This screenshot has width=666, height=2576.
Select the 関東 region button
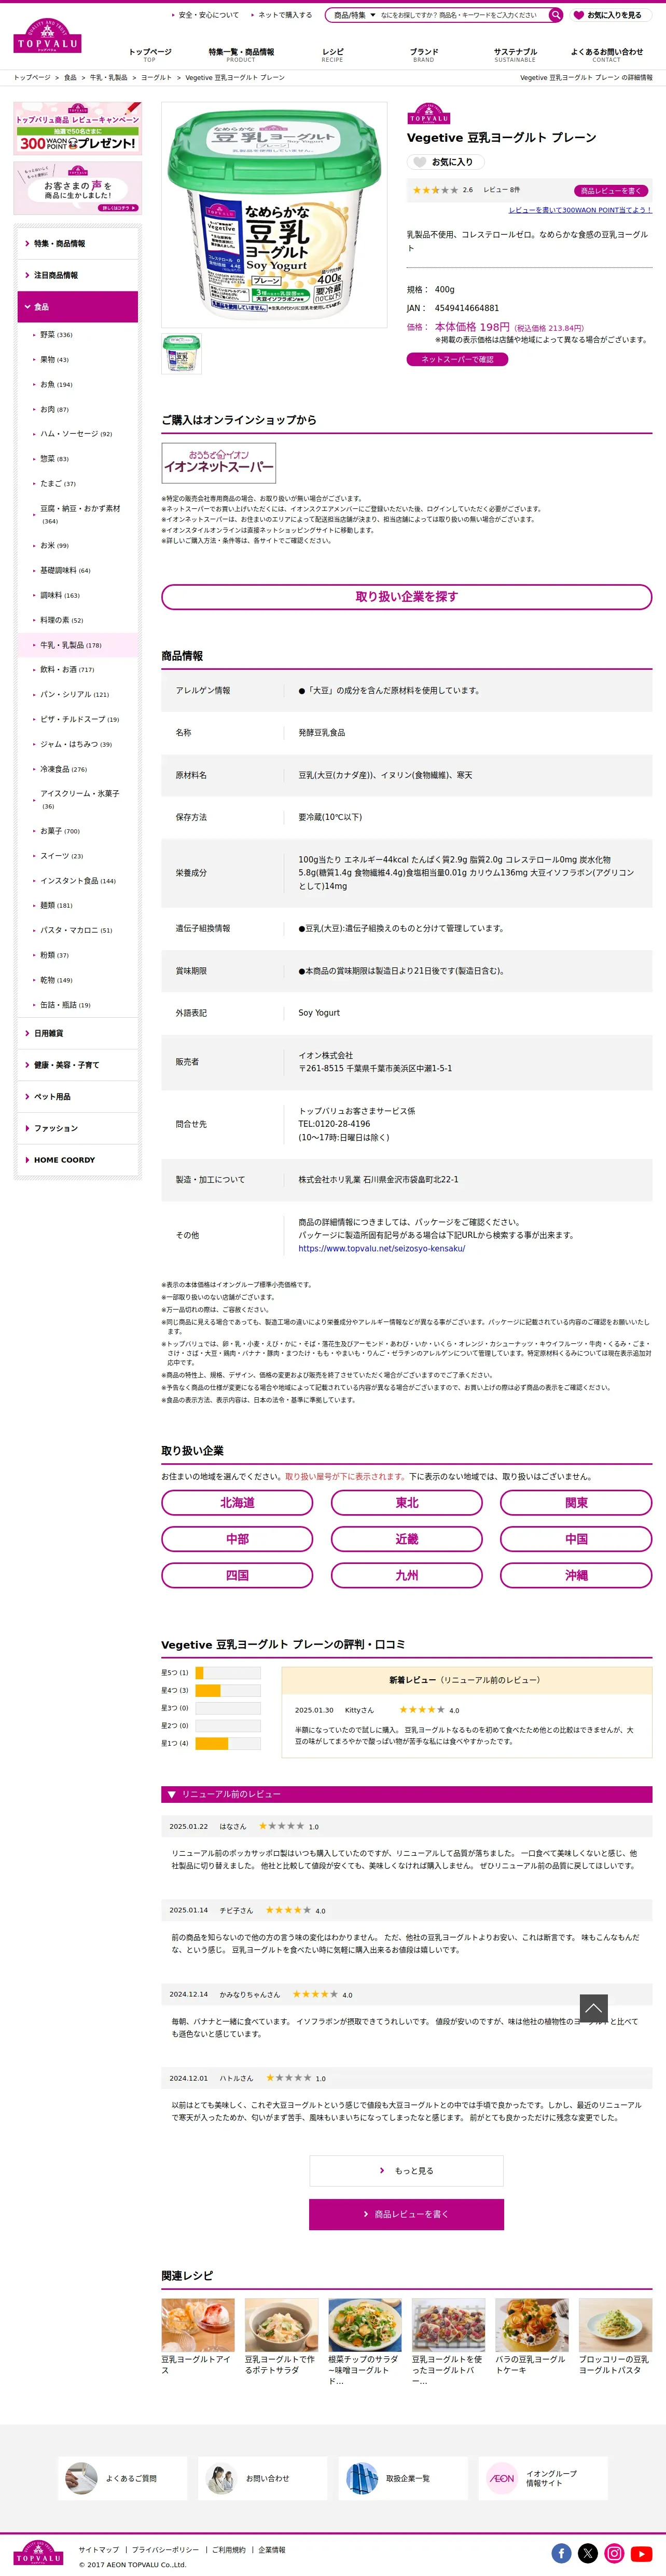click(576, 1503)
